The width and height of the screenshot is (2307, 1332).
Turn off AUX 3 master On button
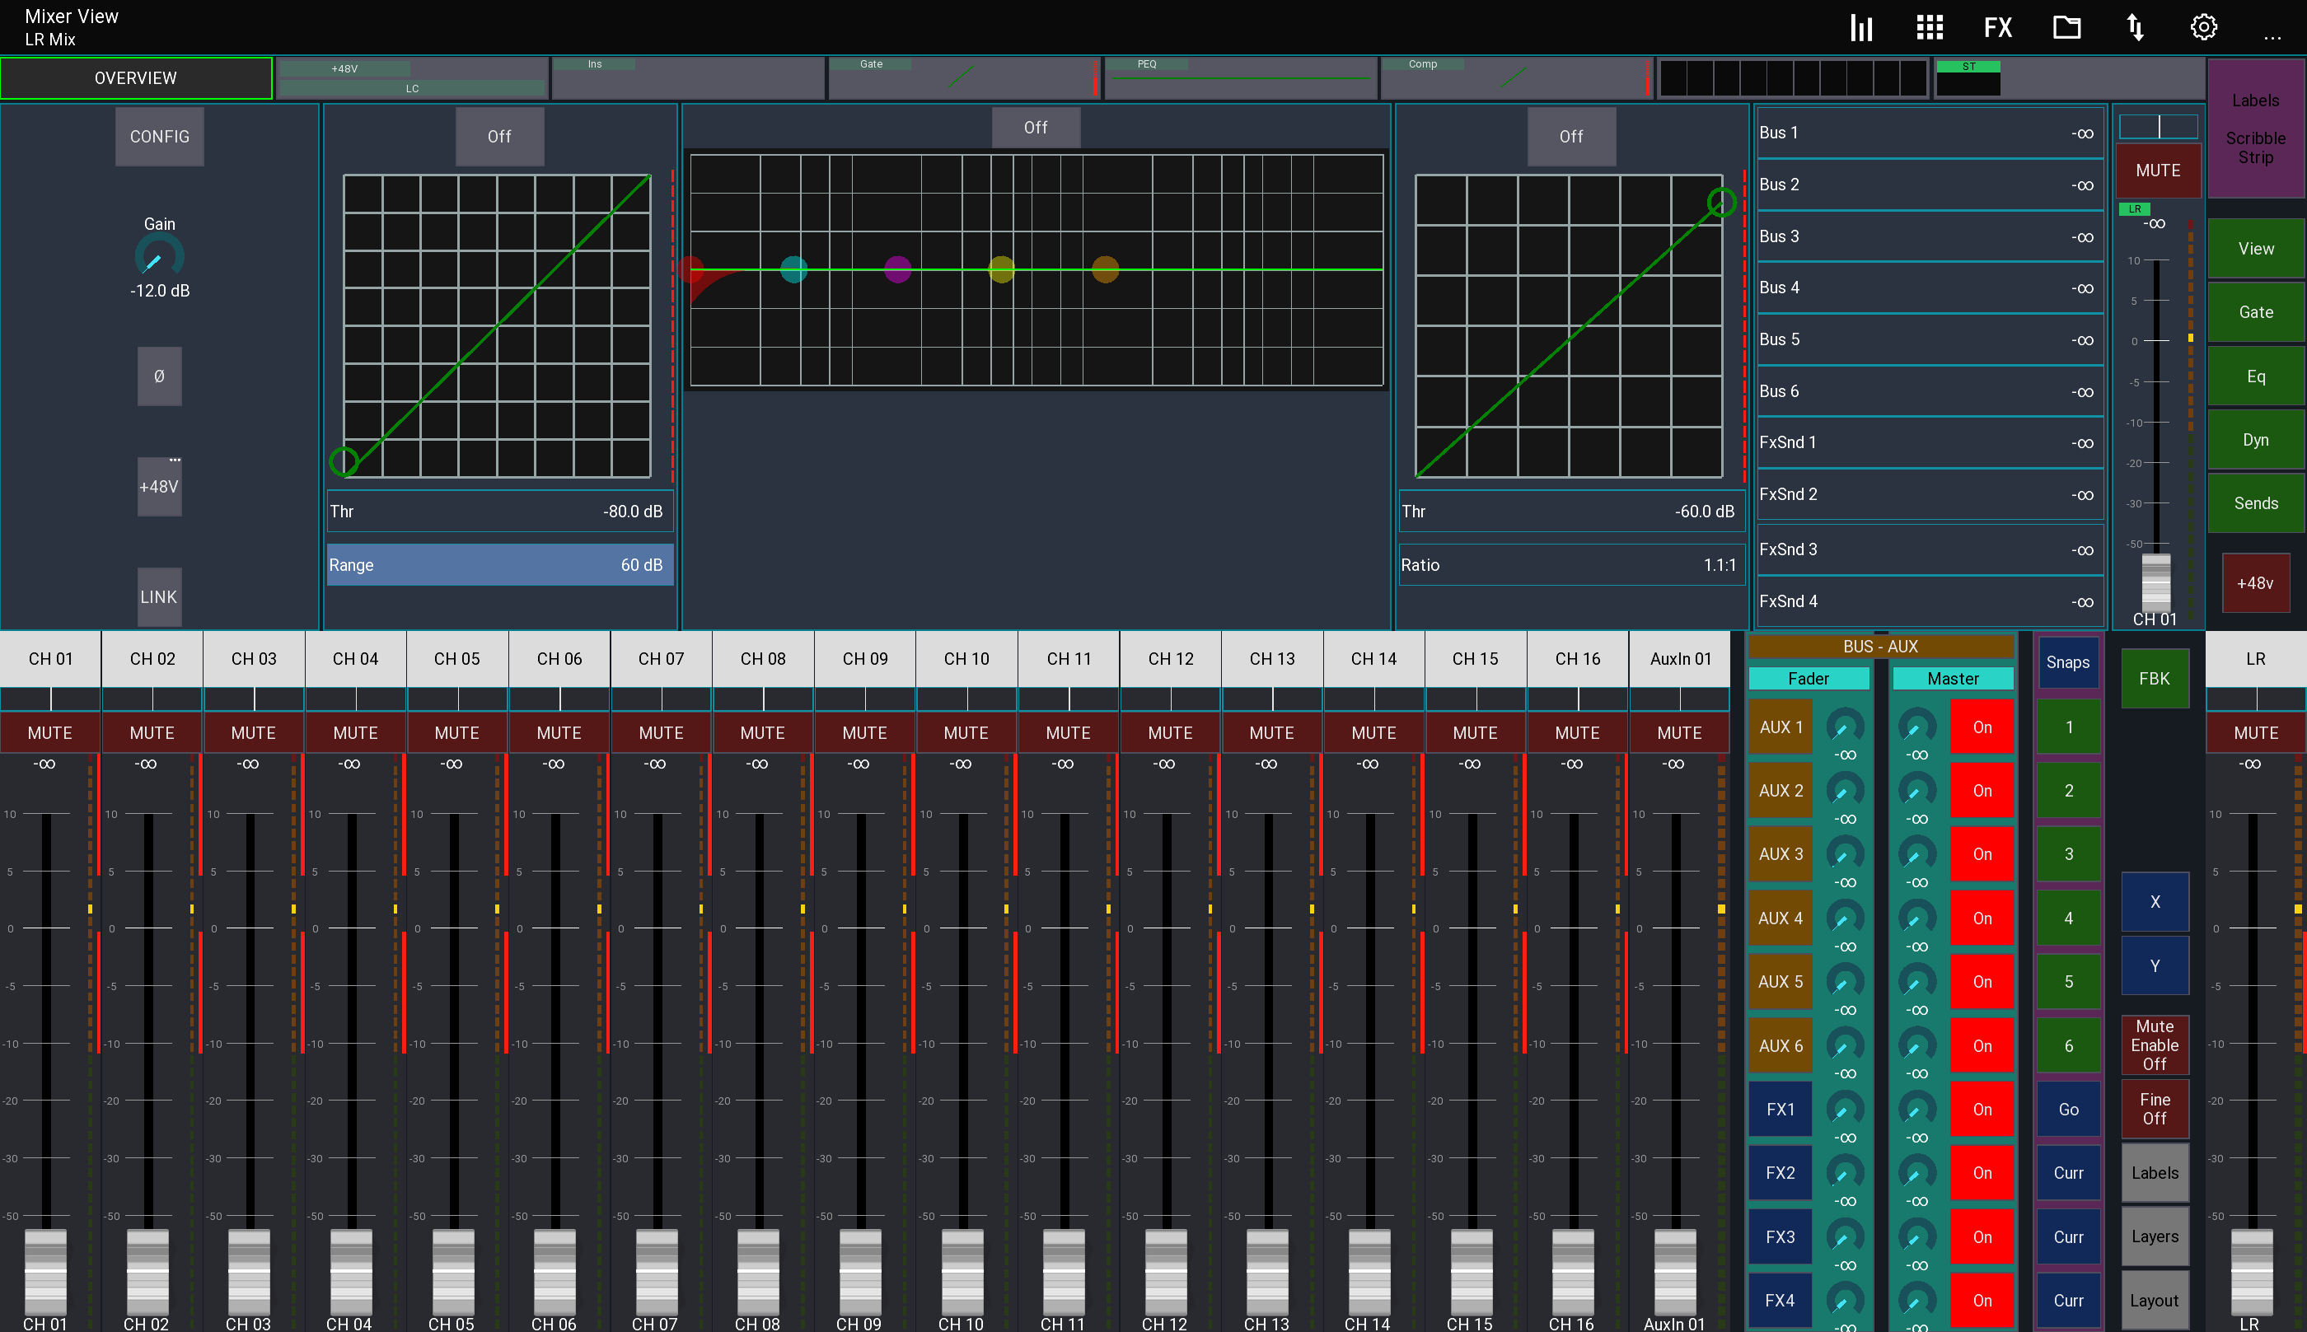pos(1982,854)
